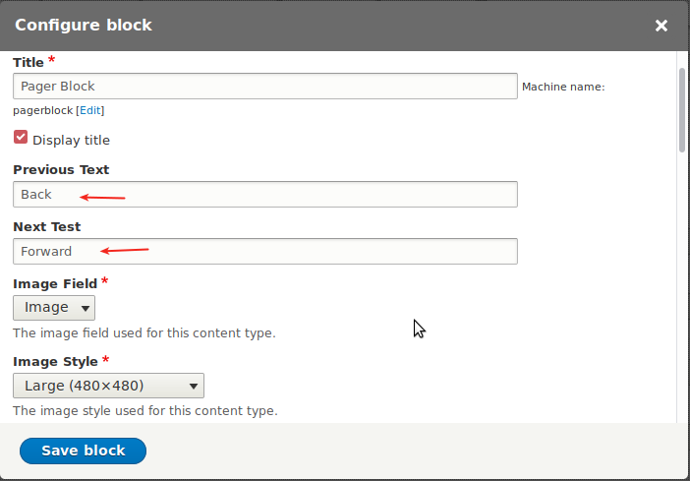Click the 'Image Field' field label
Viewport: 690px width, 481px height.
[55, 283]
